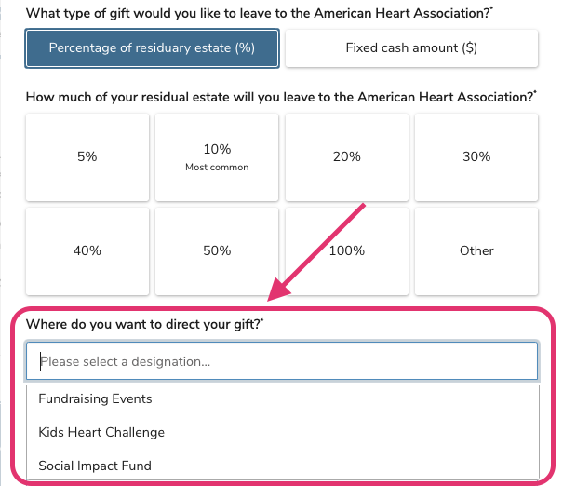Click the 'How much of your residual estate' question
This screenshot has height=486, width=563.
(x=279, y=97)
